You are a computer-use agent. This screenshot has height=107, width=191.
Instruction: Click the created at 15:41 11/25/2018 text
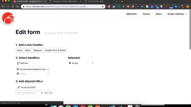(x=61, y=33)
